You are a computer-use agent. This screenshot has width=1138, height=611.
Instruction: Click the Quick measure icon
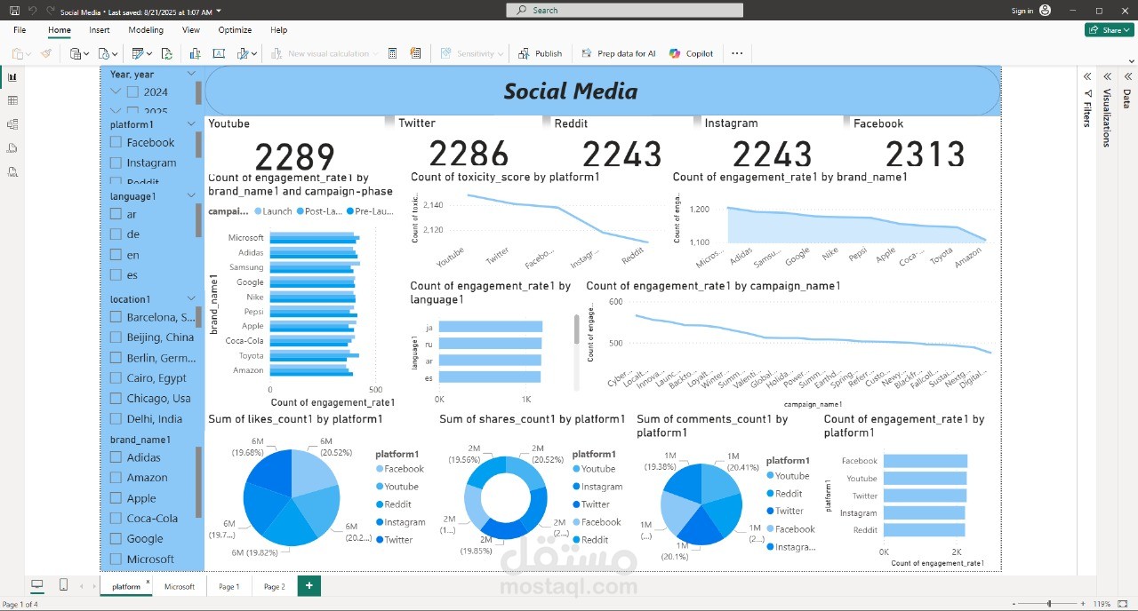coord(415,53)
